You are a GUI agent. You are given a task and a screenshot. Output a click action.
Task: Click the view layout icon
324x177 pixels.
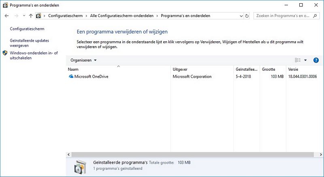point(298,60)
